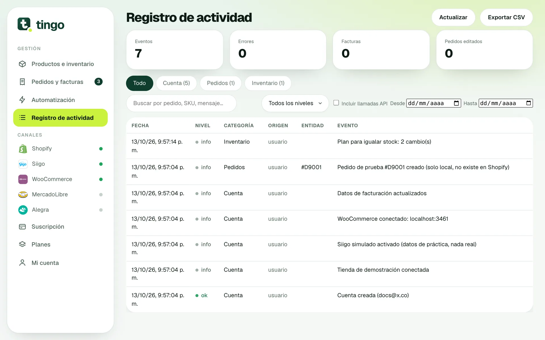Click the Eventos summary card
This screenshot has width=545, height=340.
click(x=175, y=50)
